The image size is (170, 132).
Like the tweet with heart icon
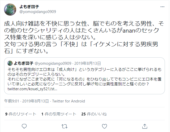click(105, 126)
